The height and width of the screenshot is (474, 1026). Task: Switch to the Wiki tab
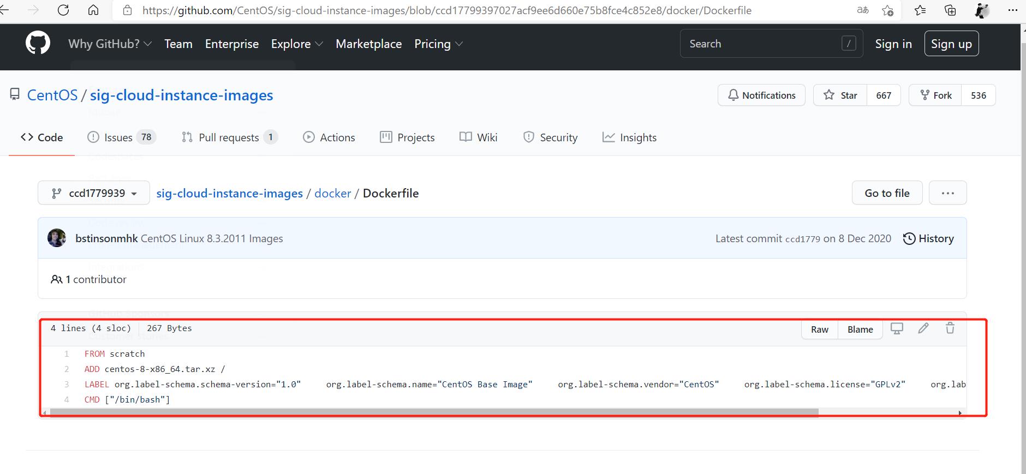[479, 137]
